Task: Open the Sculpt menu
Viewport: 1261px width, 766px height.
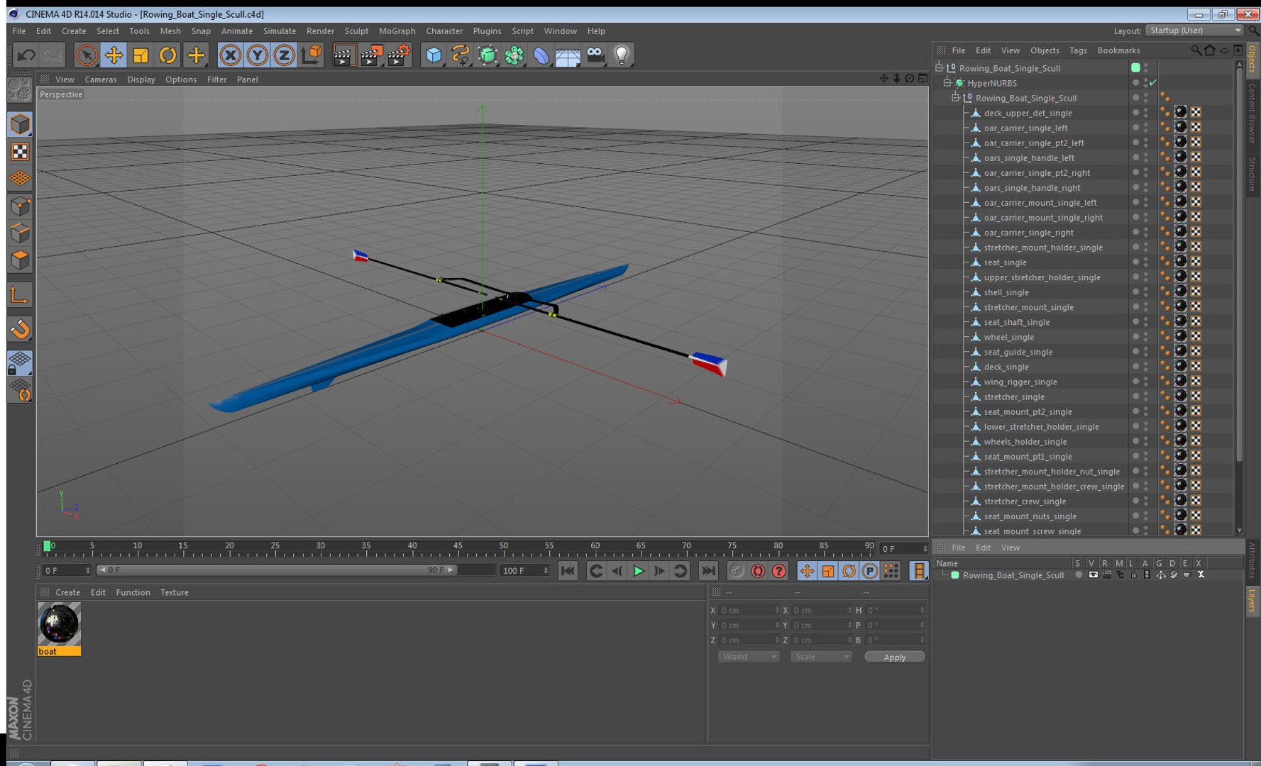Action: point(356,31)
